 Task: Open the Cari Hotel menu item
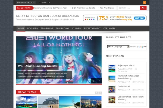pos(109,29)
